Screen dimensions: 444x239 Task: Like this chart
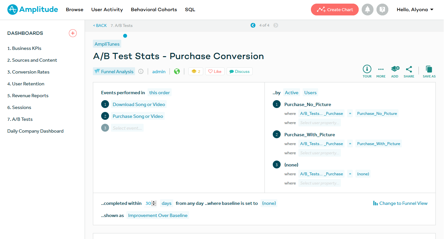[215, 72]
